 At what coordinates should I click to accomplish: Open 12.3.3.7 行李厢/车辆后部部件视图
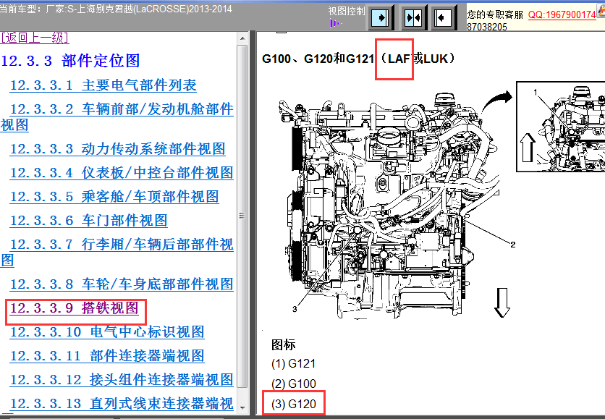[117, 252]
